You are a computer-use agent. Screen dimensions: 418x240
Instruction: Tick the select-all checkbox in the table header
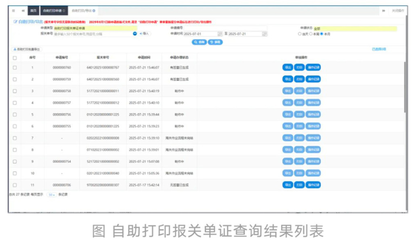[15, 58]
